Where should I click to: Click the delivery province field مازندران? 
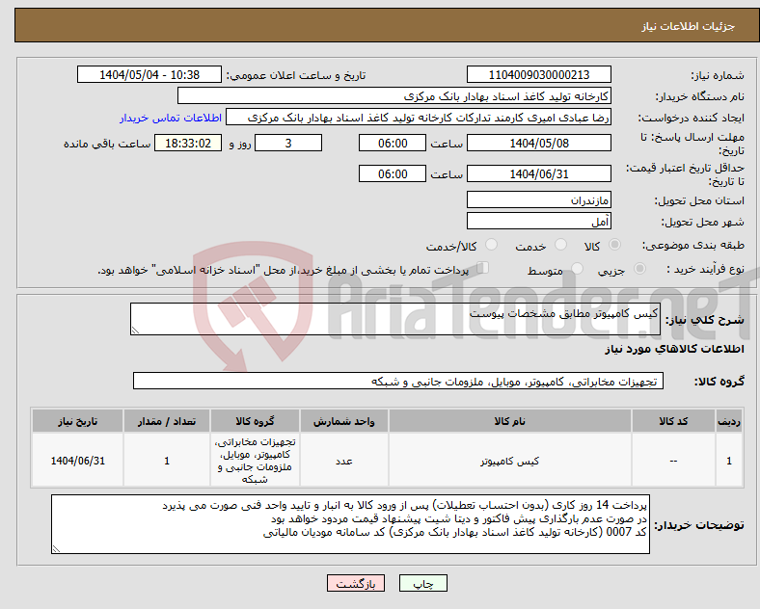point(538,199)
